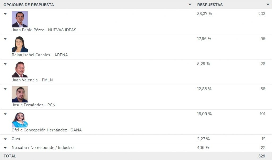This screenshot has width=272, height=160.
Task: Click Ofelia Concepción Hernández's photo thumbnail
Action: (20, 119)
